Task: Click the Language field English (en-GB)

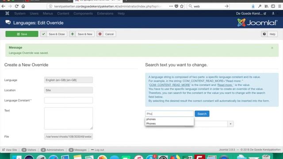Action: tap(69, 80)
